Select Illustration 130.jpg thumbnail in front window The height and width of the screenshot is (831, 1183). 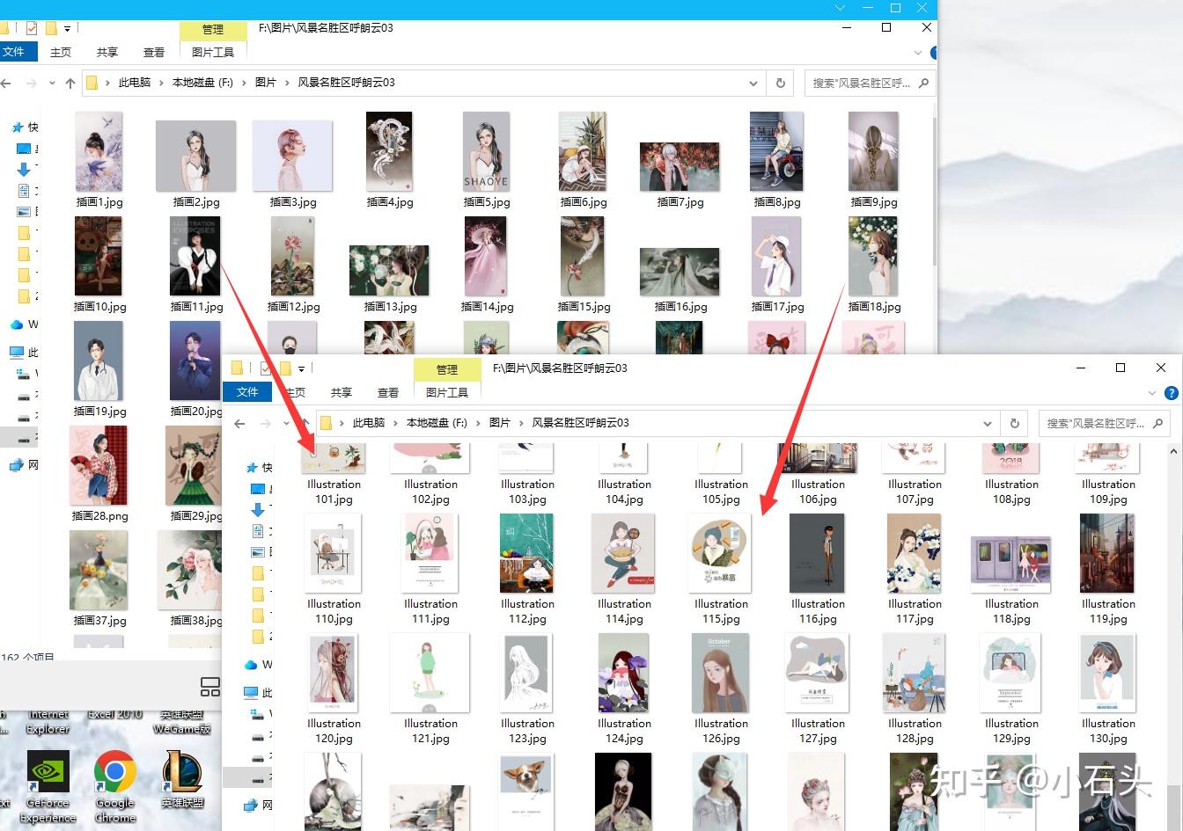pos(1108,673)
